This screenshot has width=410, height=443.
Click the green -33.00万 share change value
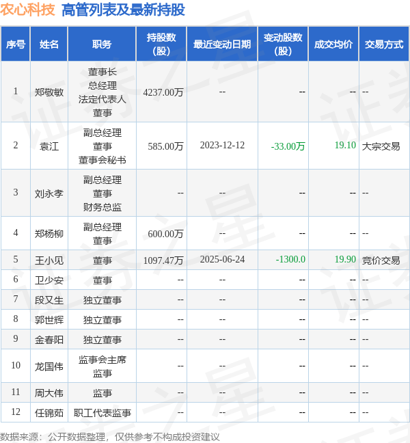288,146
